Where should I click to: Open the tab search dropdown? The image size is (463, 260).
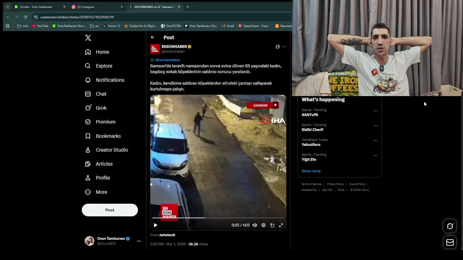point(8,7)
